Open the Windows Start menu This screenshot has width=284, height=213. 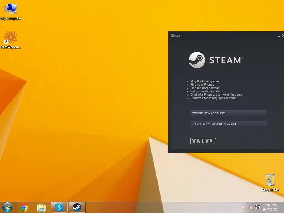pos(7,207)
